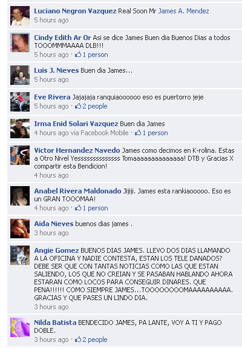The width and height of the screenshot is (242, 348).
Task: View the 1 person who liked Irma's comment
Action: click(x=155, y=133)
